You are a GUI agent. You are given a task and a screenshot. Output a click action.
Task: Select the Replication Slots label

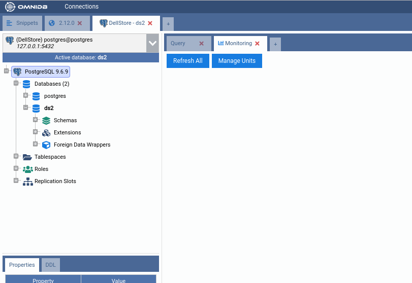(55, 181)
